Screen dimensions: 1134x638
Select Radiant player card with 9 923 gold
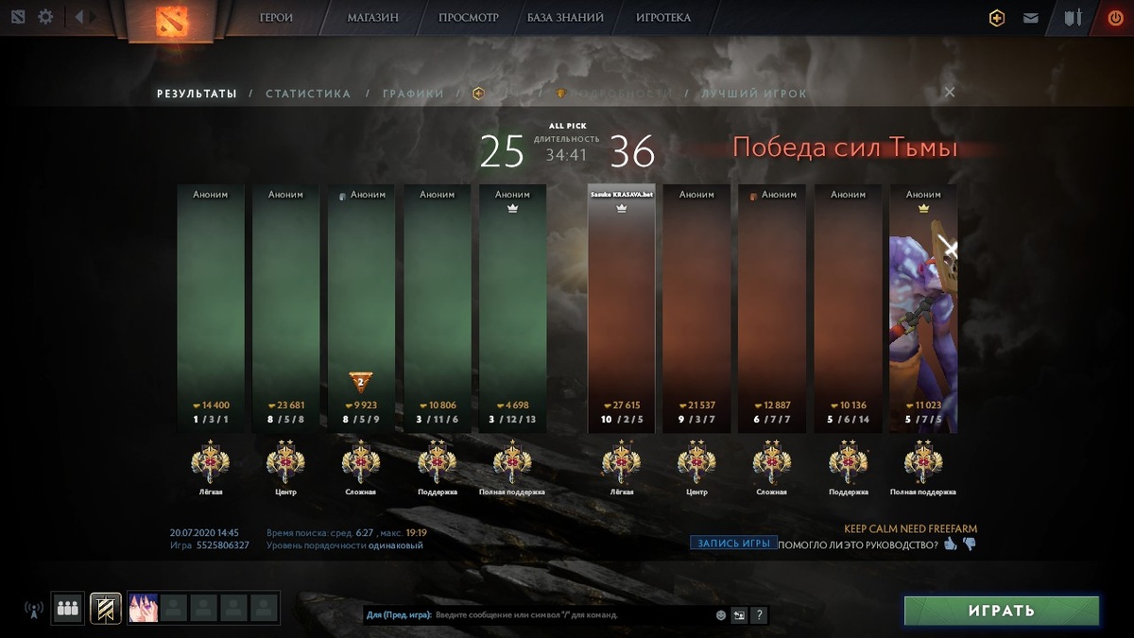point(361,308)
